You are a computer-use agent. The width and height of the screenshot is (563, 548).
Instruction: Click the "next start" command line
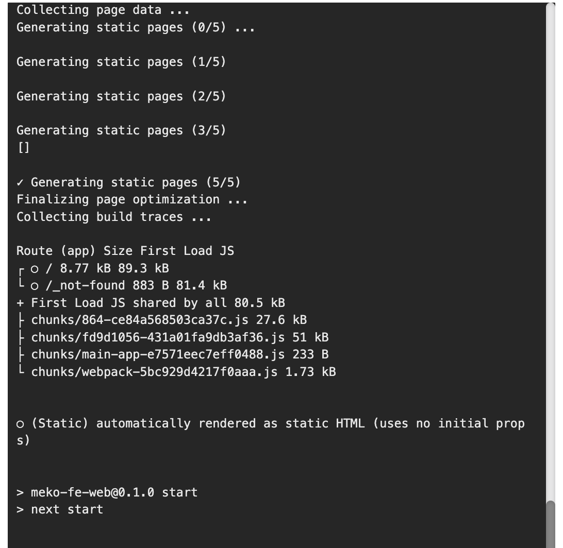pos(67,509)
